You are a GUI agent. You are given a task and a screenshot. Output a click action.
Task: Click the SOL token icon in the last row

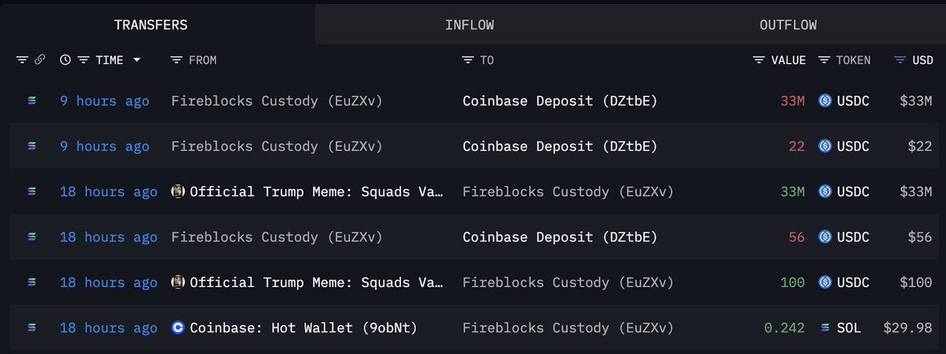point(825,327)
